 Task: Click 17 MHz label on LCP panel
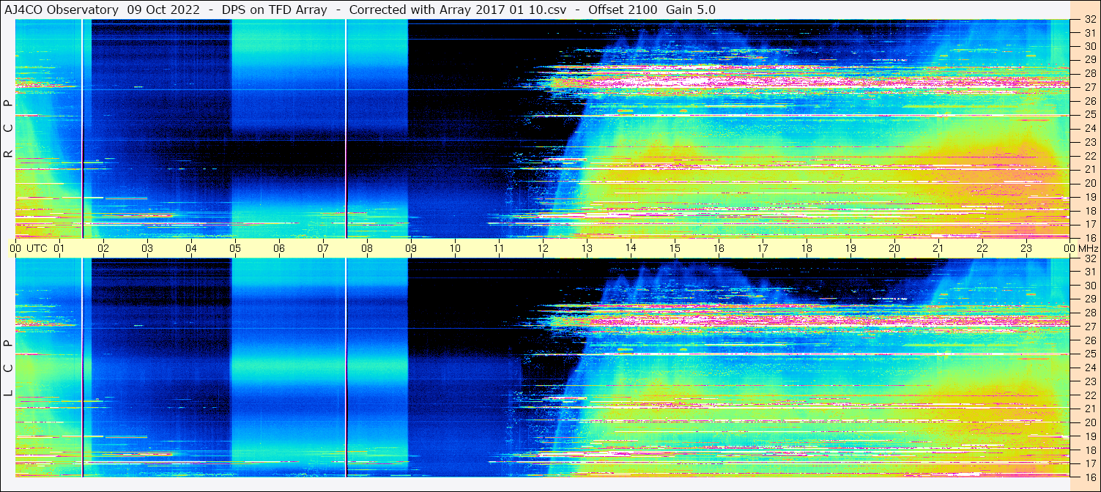pos(1089,463)
